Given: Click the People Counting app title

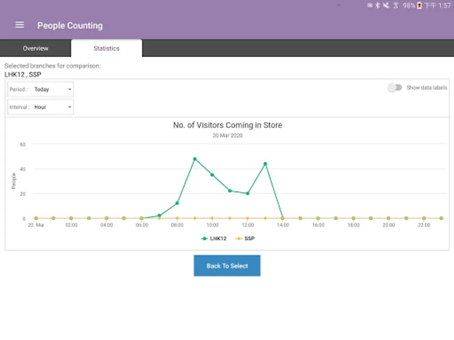Looking at the screenshot, I should pyautogui.click(x=70, y=26).
